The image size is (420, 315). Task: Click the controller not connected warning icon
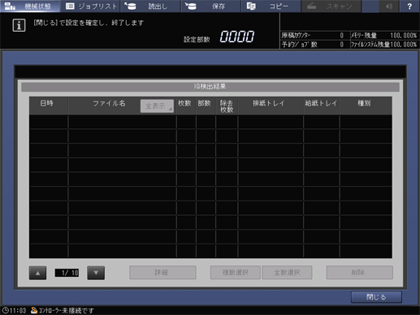click(x=34, y=310)
